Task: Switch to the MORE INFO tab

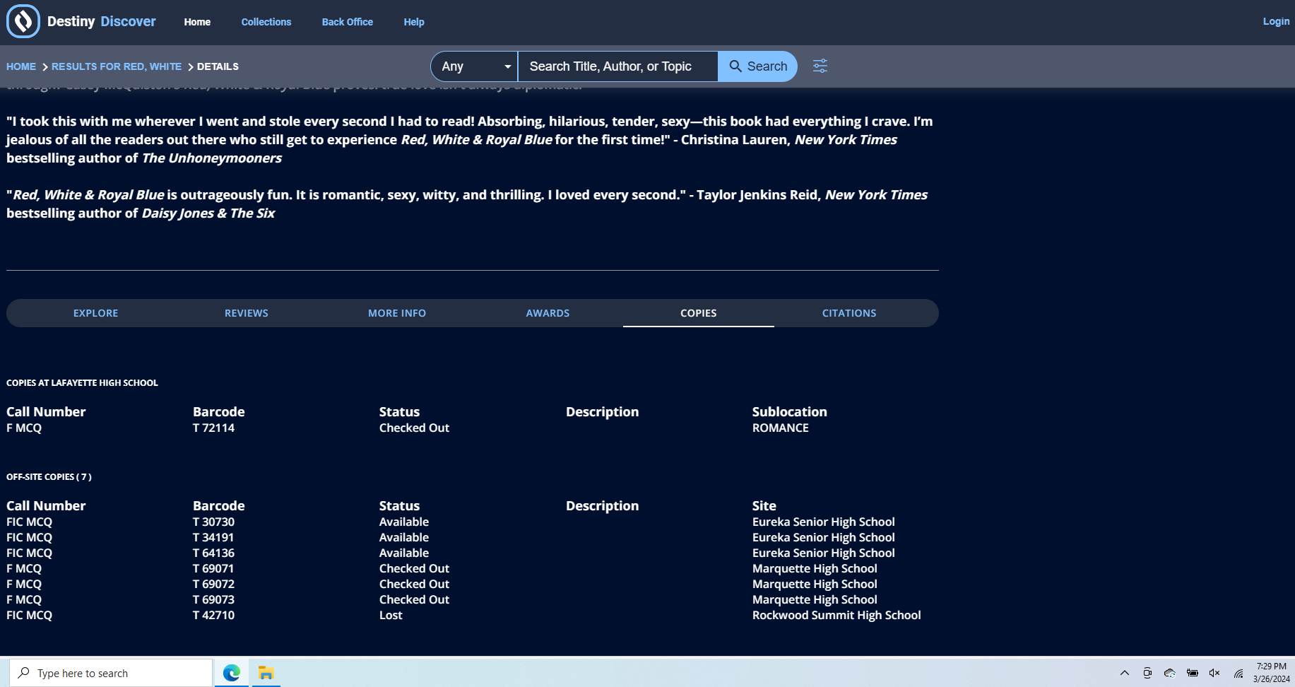Action: tap(397, 313)
